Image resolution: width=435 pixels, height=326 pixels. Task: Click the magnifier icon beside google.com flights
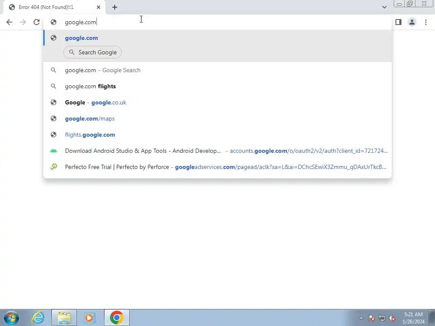point(54,86)
